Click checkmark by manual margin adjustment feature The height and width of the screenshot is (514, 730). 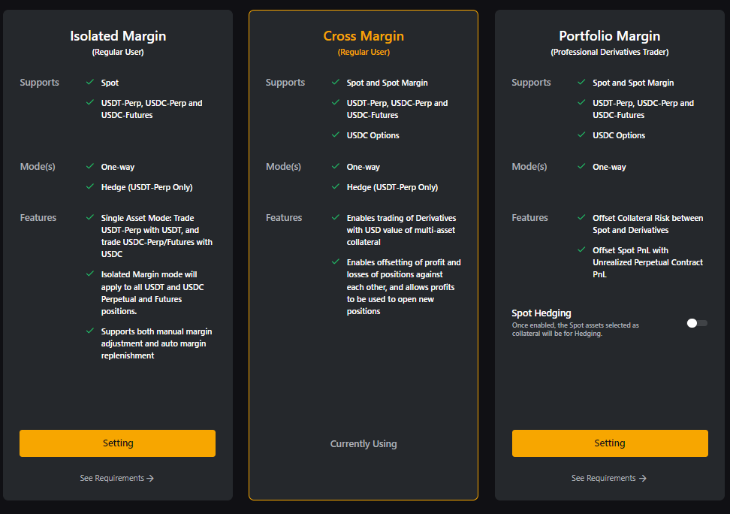tap(90, 331)
